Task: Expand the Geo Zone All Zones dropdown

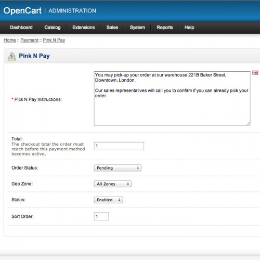Action: (113, 184)
